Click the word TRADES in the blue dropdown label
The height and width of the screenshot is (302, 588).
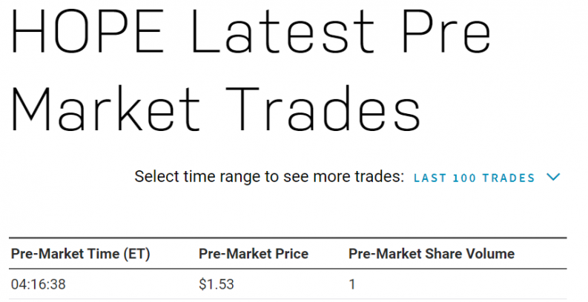[x=508, y=178]
